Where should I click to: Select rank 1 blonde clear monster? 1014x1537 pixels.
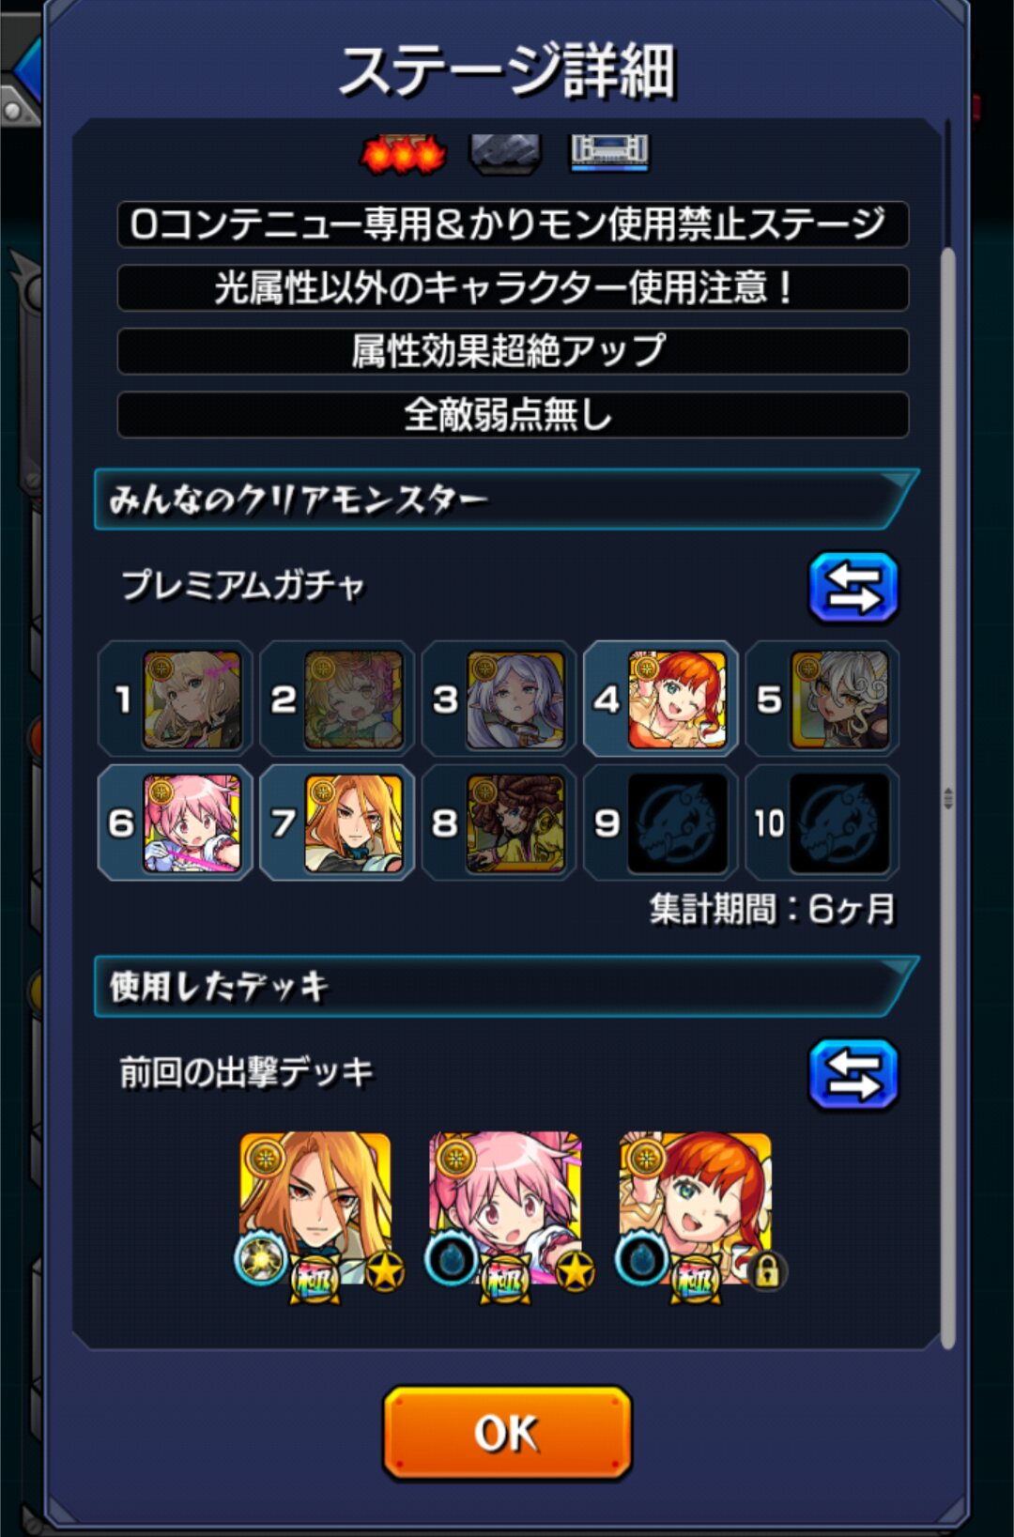(192, 699)
